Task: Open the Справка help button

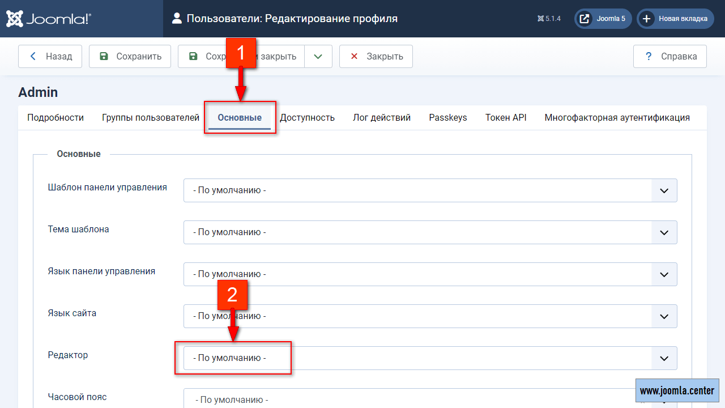Action: coord(670,56)
